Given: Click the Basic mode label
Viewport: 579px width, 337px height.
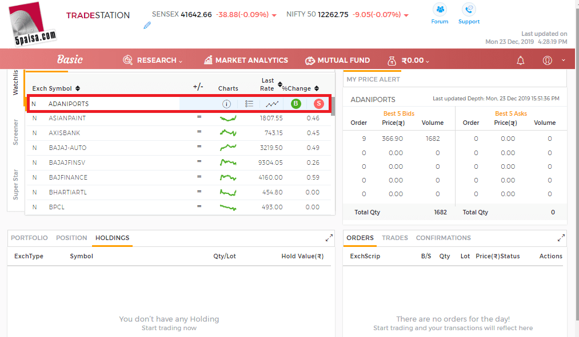Looking at the screenshot, I should (70, 59).
